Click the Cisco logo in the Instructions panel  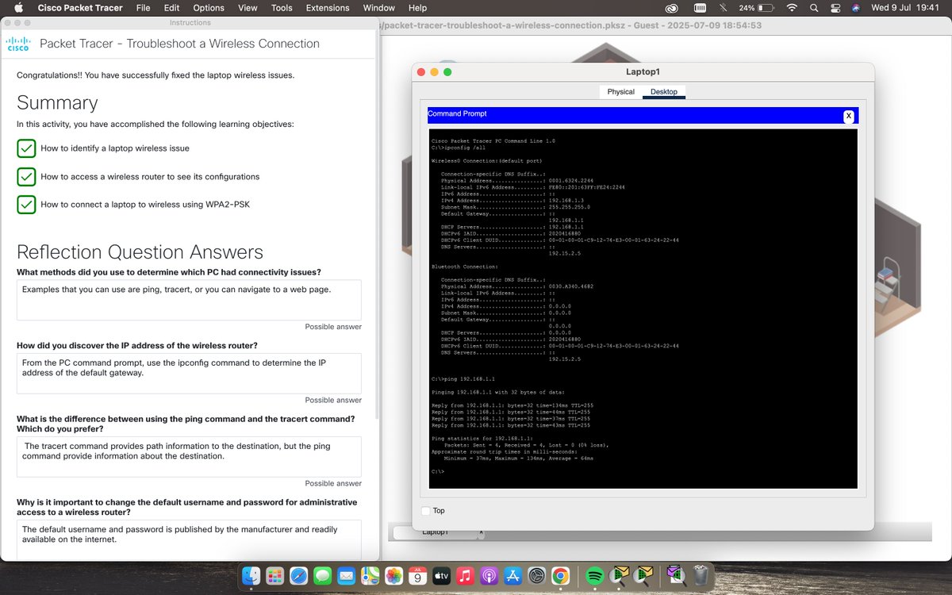[x=17, y=44]
